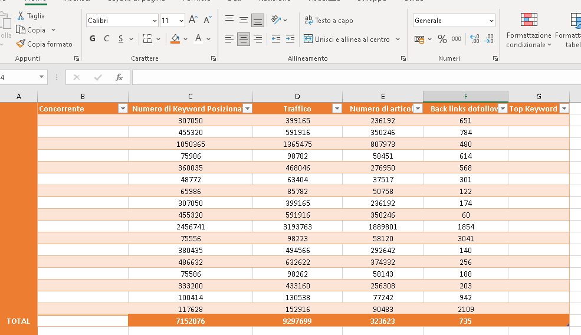Align text to top

tap(229, 20)
